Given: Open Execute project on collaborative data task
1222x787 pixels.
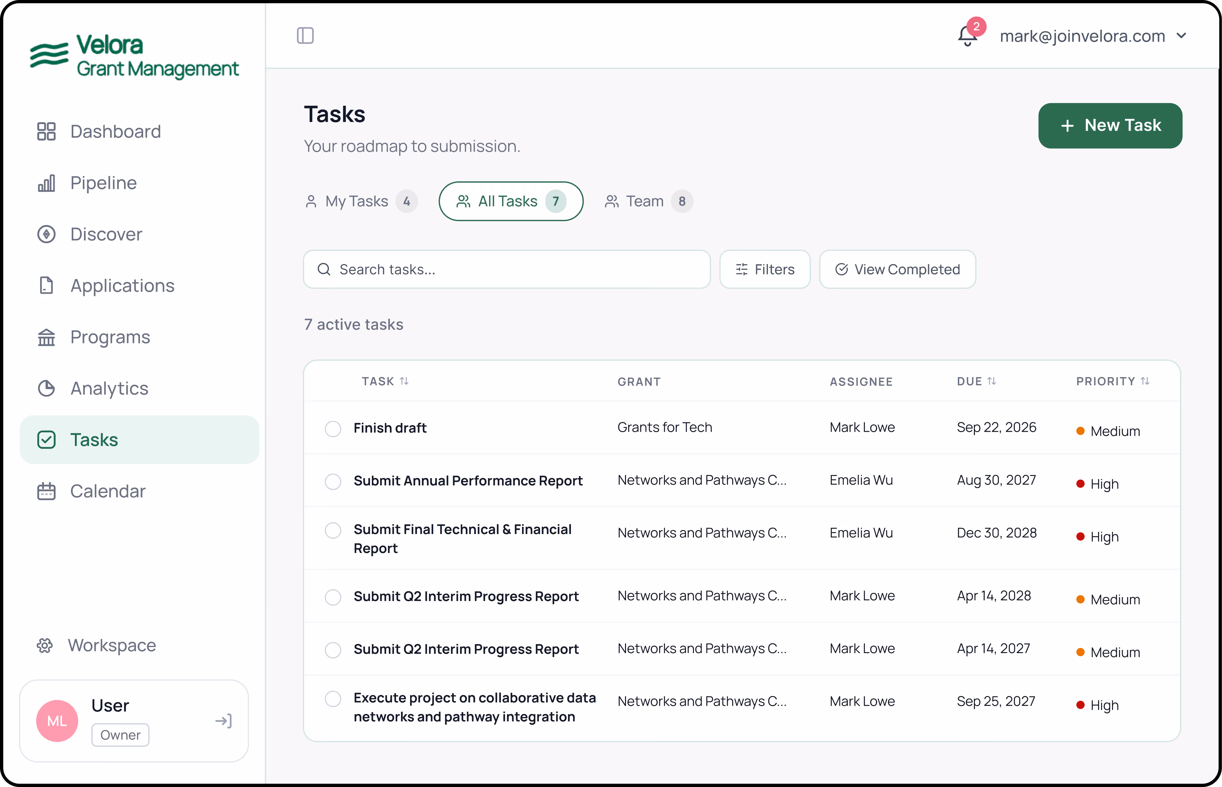Looking at the screenshot, I should pyautogui.click(x=474, y=707).
